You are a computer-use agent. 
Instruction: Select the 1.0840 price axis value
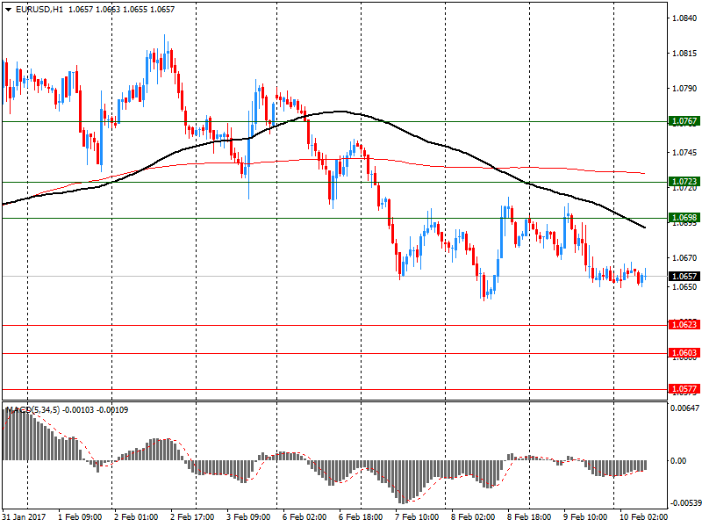coord(684,18)
